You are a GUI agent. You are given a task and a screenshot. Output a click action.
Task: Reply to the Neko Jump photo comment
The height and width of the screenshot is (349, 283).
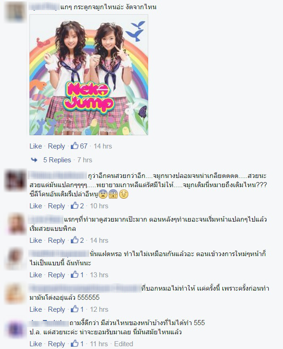click(56, 146)
